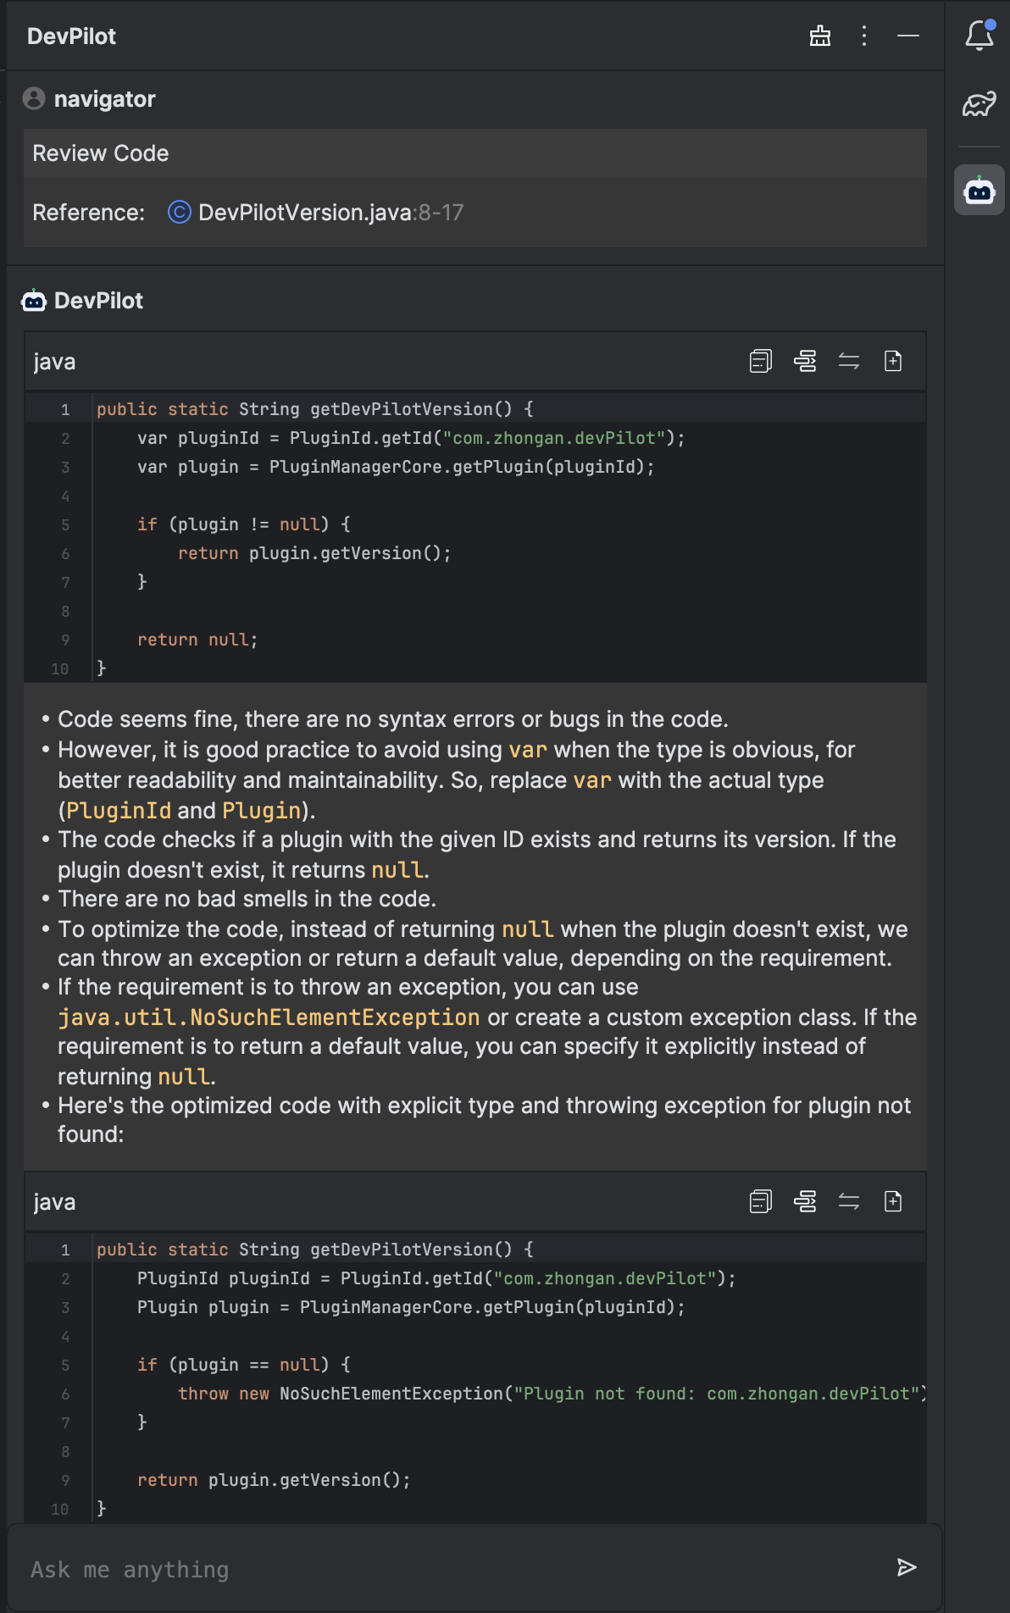This screenshot has height=1613, width=1010.
Task: Select the DevPilot robot icon in the sidebar
Action: click(x=979, y=191)
